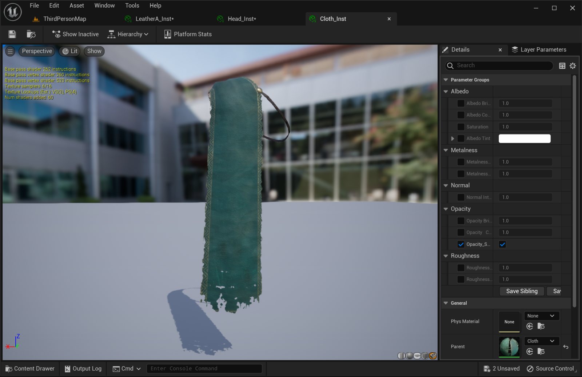Click the Save Sibling button
The height and width of the screenshot is (377, 582).
pyautogui.click(x=522, y=291)
